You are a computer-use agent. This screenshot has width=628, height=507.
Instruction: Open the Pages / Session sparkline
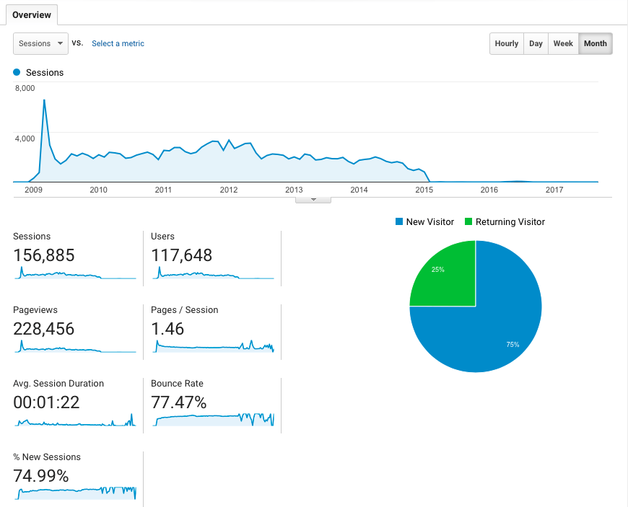point(213,346)
